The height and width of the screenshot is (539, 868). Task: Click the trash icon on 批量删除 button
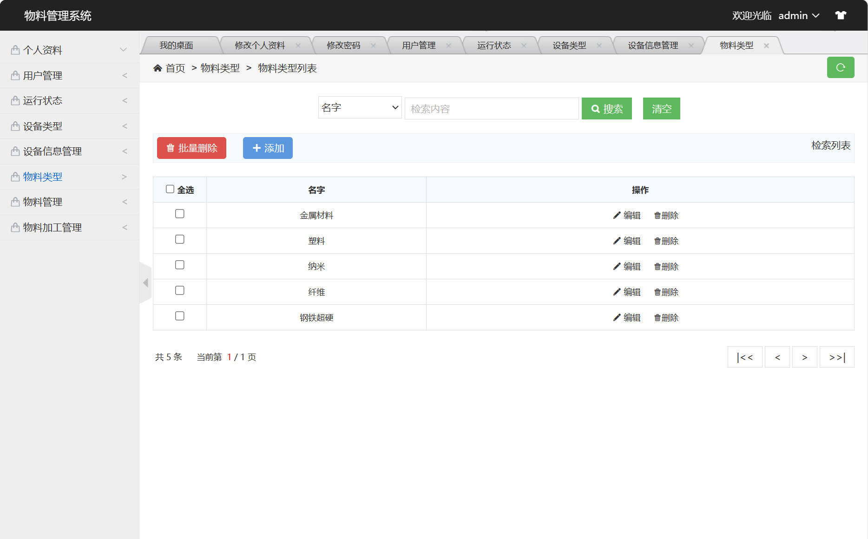coord(170,148)
